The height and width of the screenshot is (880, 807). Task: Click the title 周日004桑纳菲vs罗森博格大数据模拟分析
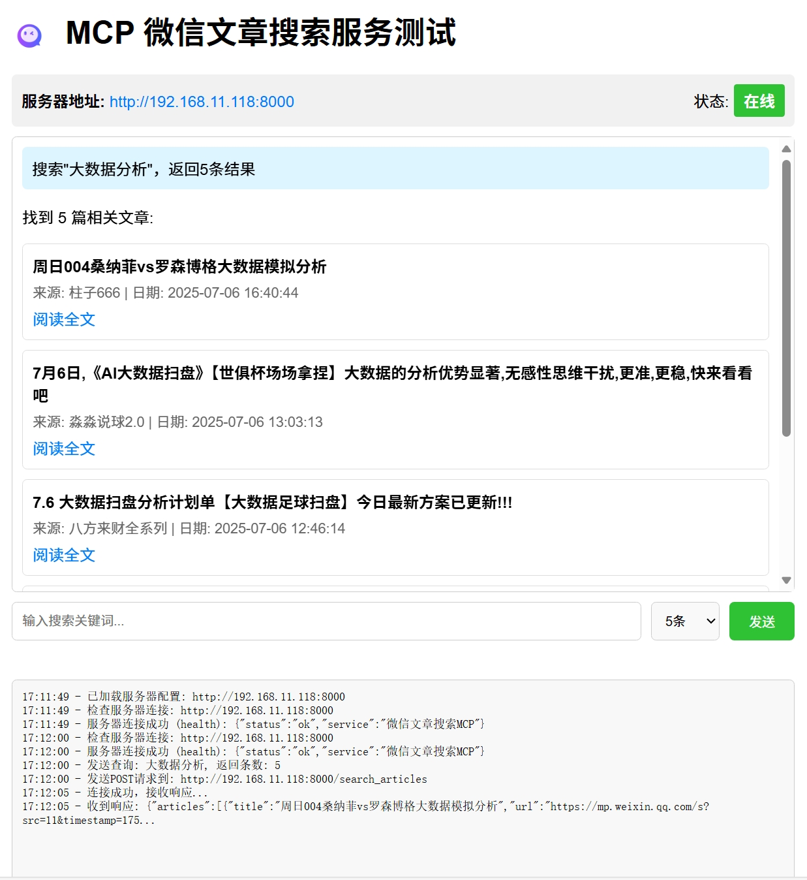pyautogui.click(x=179, y=266)
